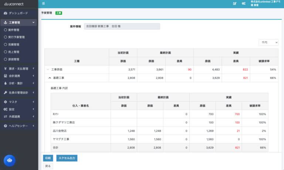This screenshot has height=170, width=284.
Task: Toggle the 工事原価 row chevron
Action: tap(48, 70)
